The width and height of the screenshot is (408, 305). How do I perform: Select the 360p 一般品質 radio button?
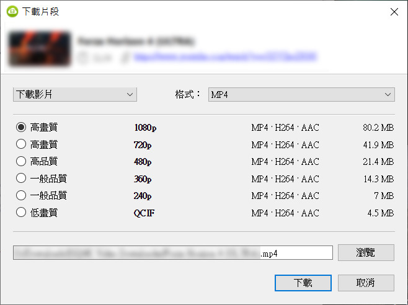(21, 179)
